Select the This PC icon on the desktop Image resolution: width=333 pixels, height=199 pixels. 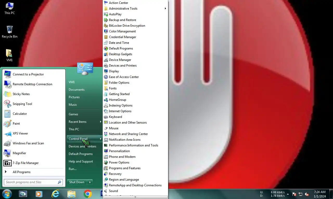coord(10,8)
